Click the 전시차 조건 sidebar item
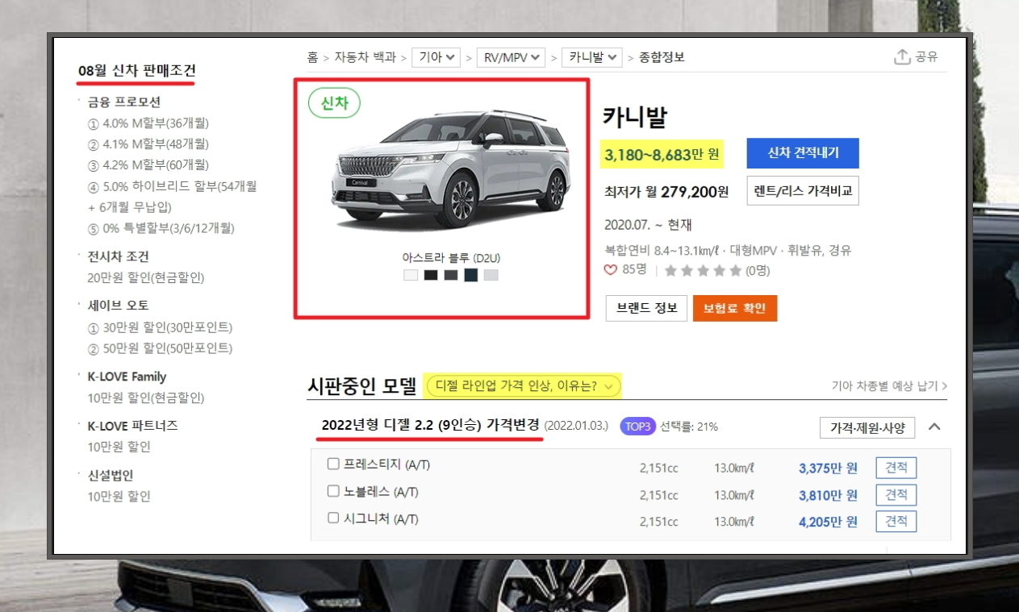 [119, 257]
